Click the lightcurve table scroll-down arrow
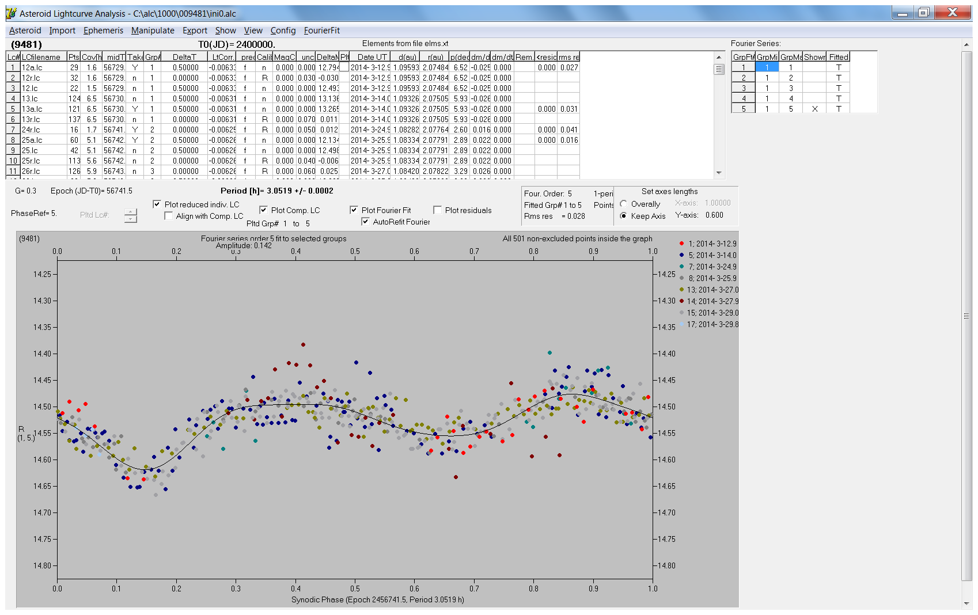Image resolution: width=978 pixels, height=615 pixels. click(x=719, y=173)
